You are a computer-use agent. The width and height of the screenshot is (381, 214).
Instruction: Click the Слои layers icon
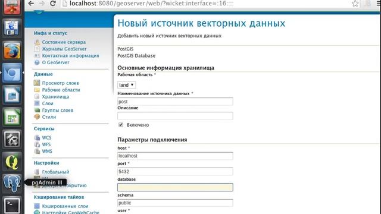[x=37, y=103]
